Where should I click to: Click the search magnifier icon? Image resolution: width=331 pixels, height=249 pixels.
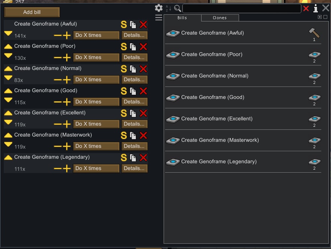[177, 8]
